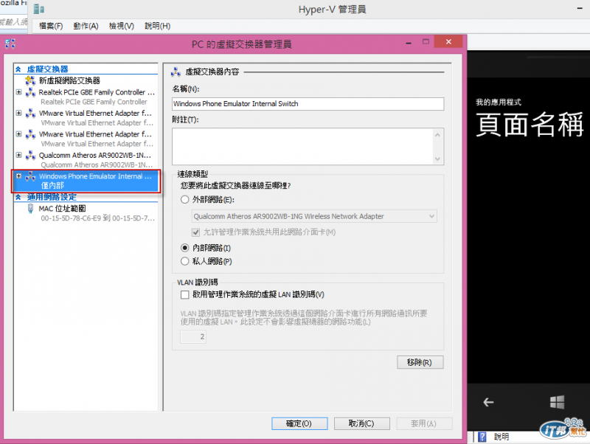Expand the second VMware Virtual Ethernet node

(19, 134)
